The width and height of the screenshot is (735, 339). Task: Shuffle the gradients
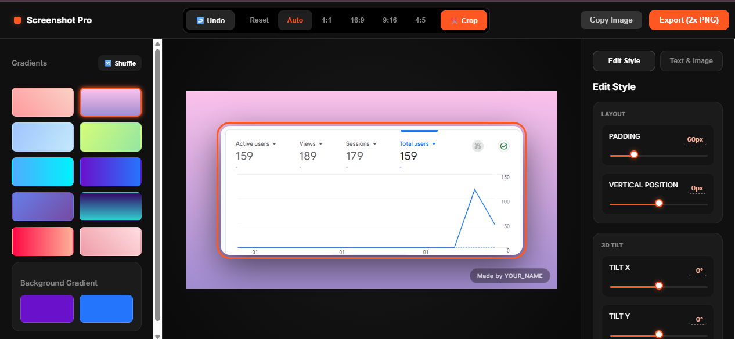coord(120,63)
